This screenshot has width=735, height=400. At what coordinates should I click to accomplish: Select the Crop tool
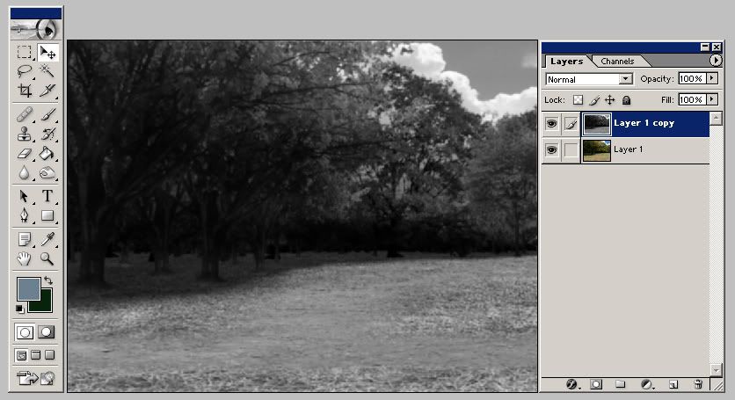point(25,90)
